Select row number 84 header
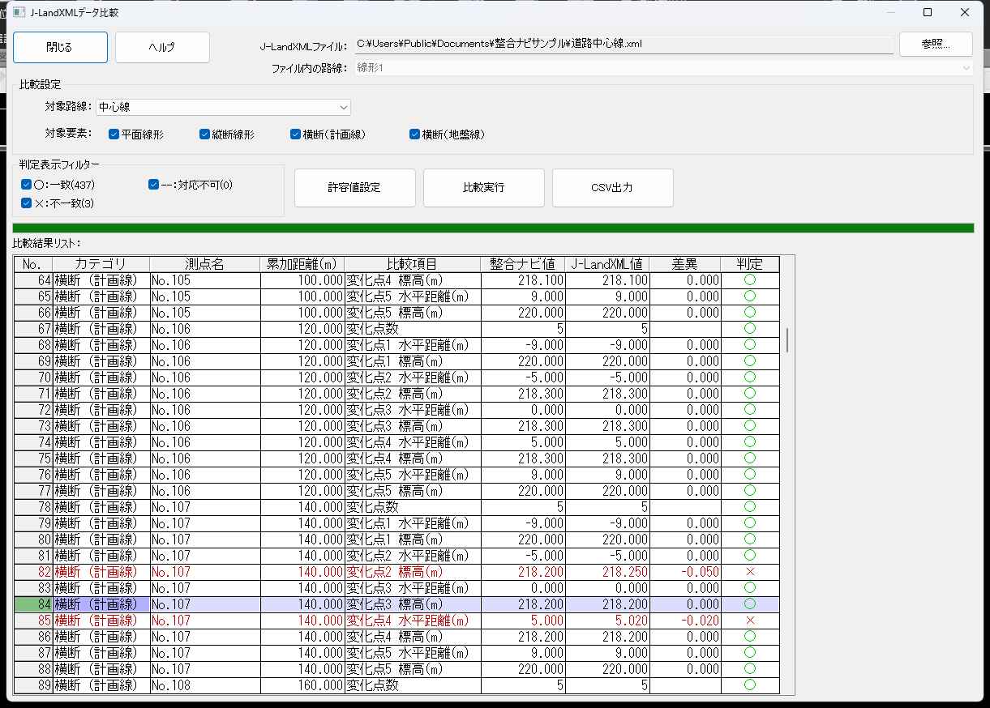 click(33, 604)
